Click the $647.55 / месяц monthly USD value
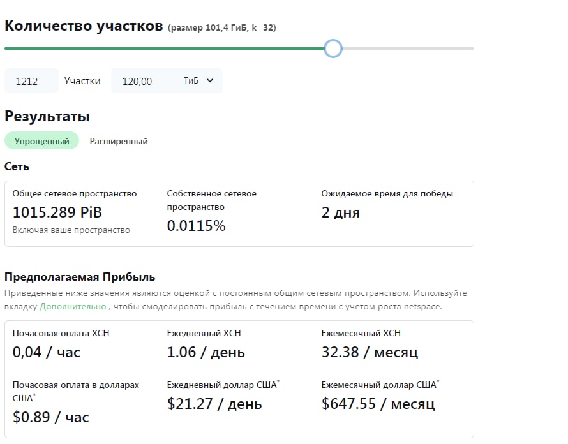This screenshot has height=444, width=568. [x=378, y=404]
